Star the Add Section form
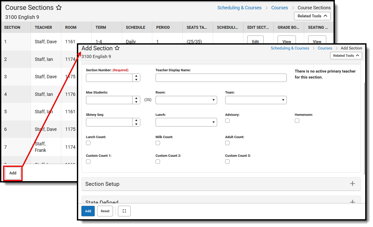 117,48
